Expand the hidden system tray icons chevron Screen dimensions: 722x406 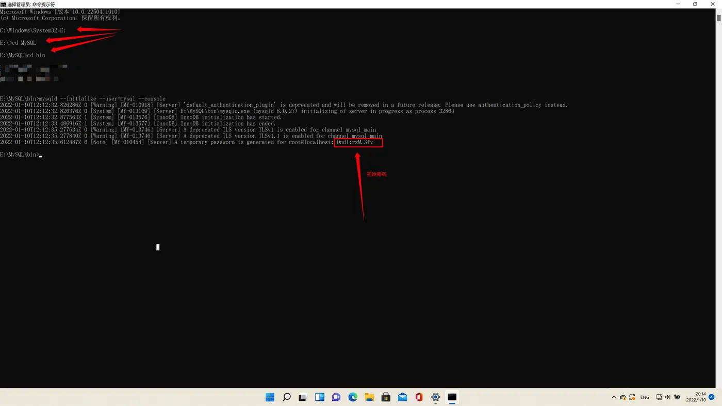click(x=614, y=397)
